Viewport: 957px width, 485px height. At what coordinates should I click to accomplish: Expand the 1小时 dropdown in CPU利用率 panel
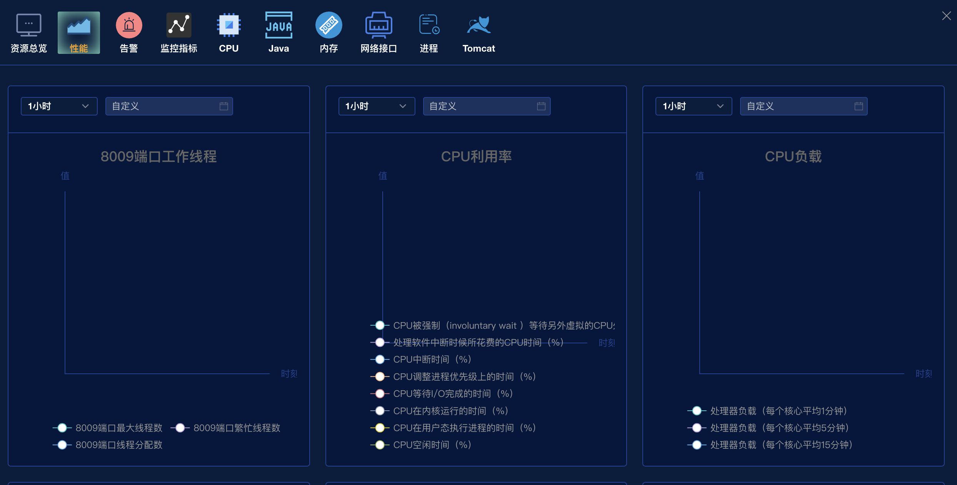pos(377,106)
